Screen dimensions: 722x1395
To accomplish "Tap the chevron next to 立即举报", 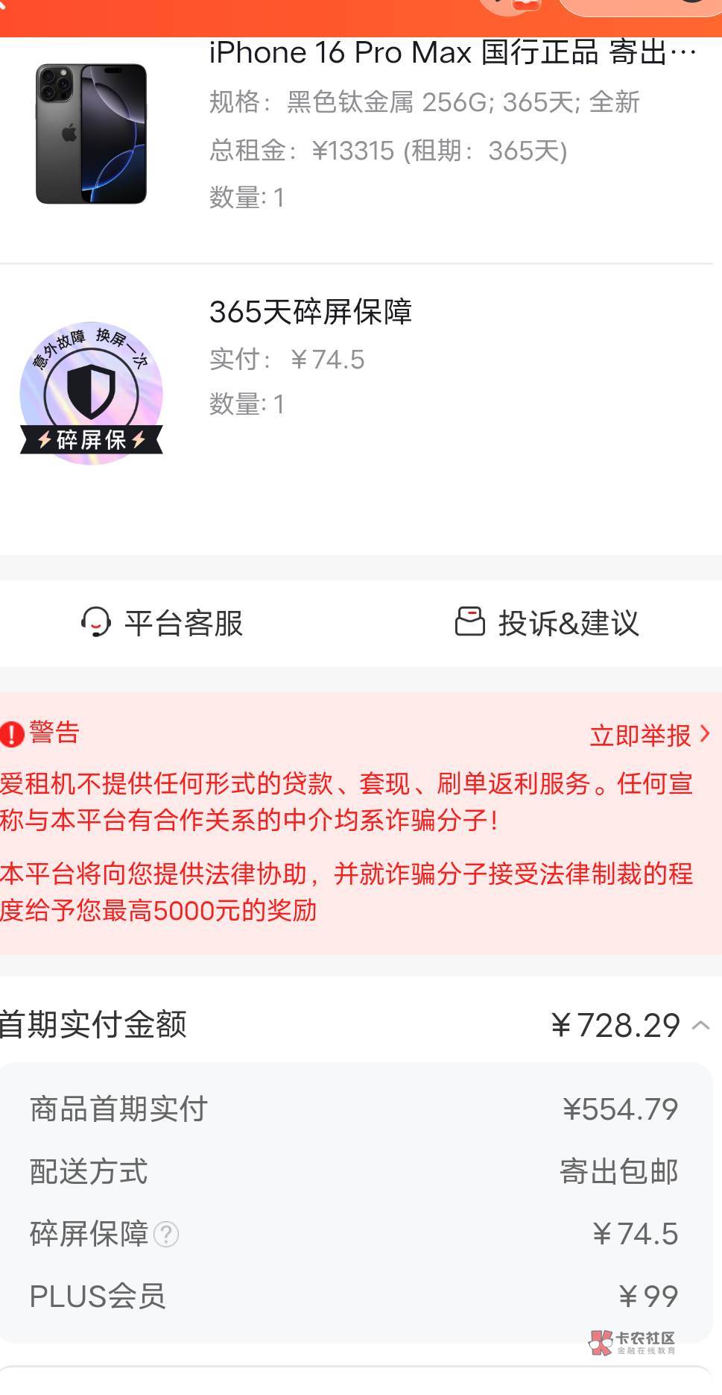I will [x=705, y=735].
